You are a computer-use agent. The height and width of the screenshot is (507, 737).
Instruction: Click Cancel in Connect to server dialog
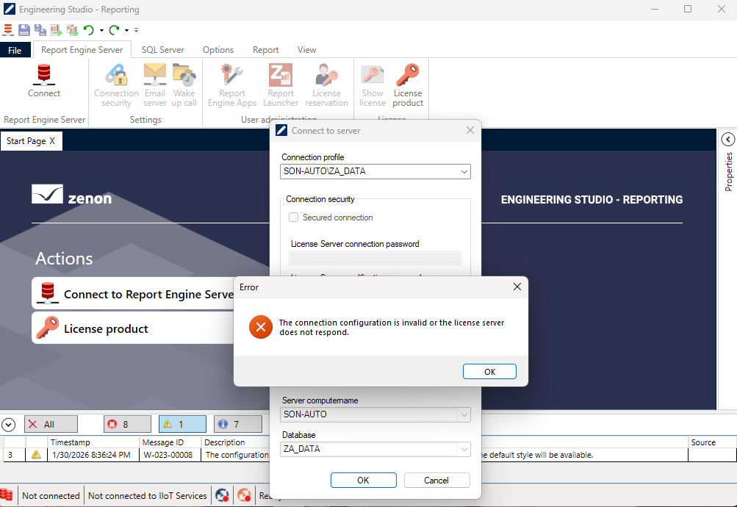436,480
